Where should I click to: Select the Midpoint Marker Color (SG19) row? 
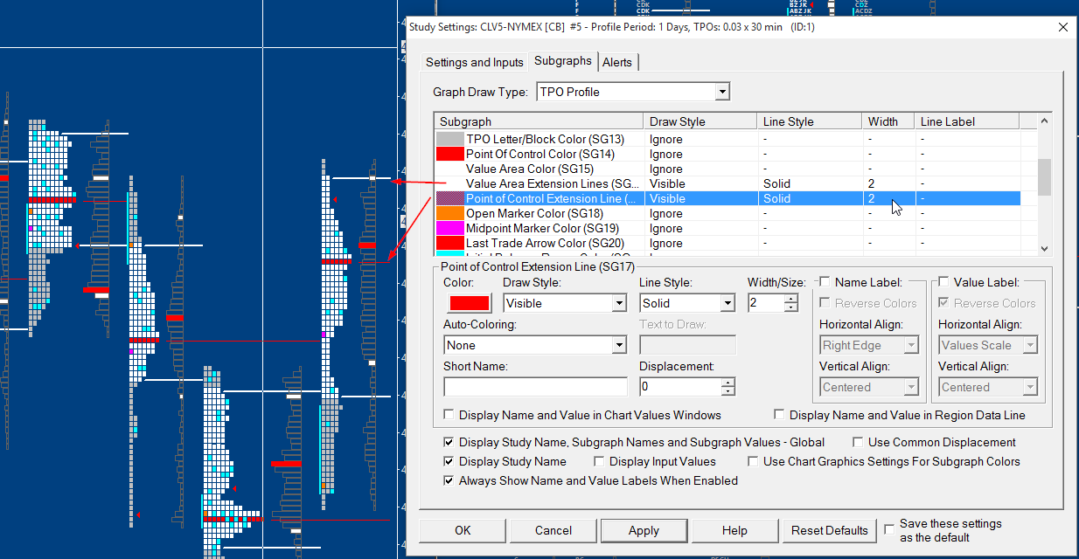[727, 228]
